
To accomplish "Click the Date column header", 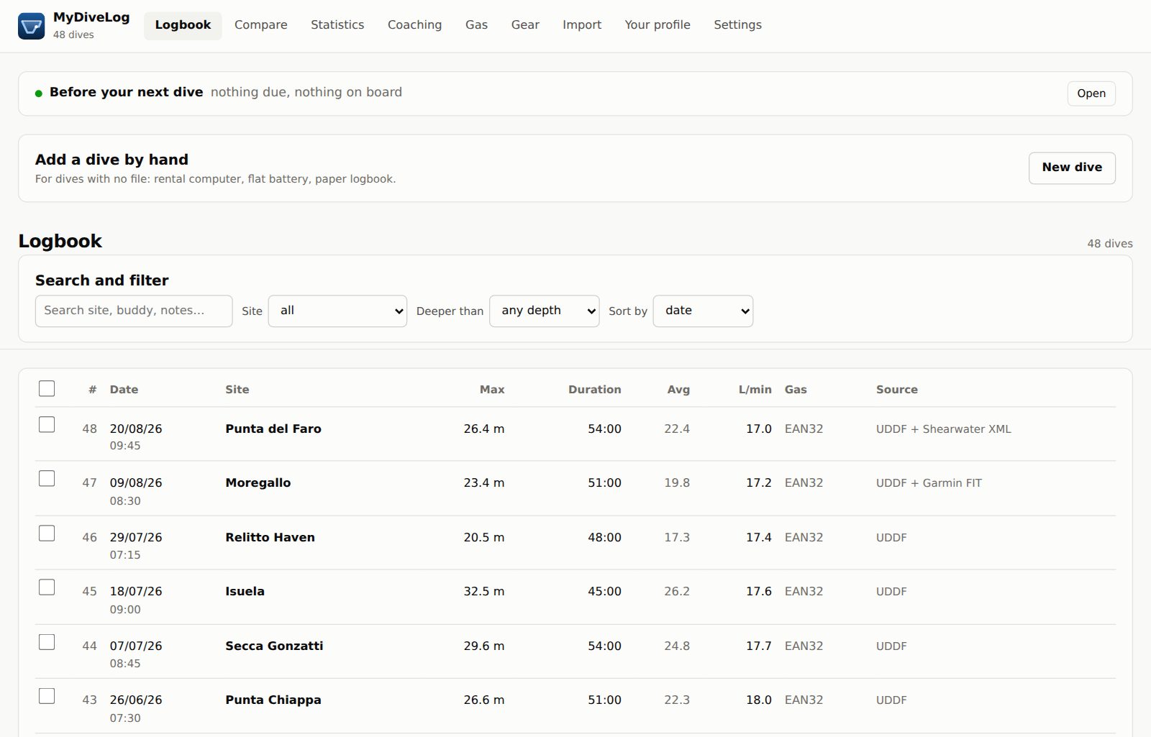I will pyautogui.click(x=124, y=389).
